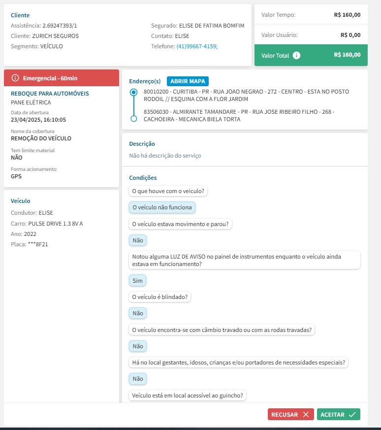
Task: Refuse the service with RECUSAR
Action: coord(290,415)
